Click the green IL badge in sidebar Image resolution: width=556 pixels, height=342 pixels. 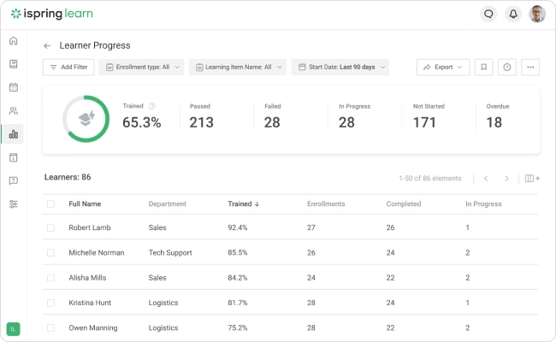13,329
